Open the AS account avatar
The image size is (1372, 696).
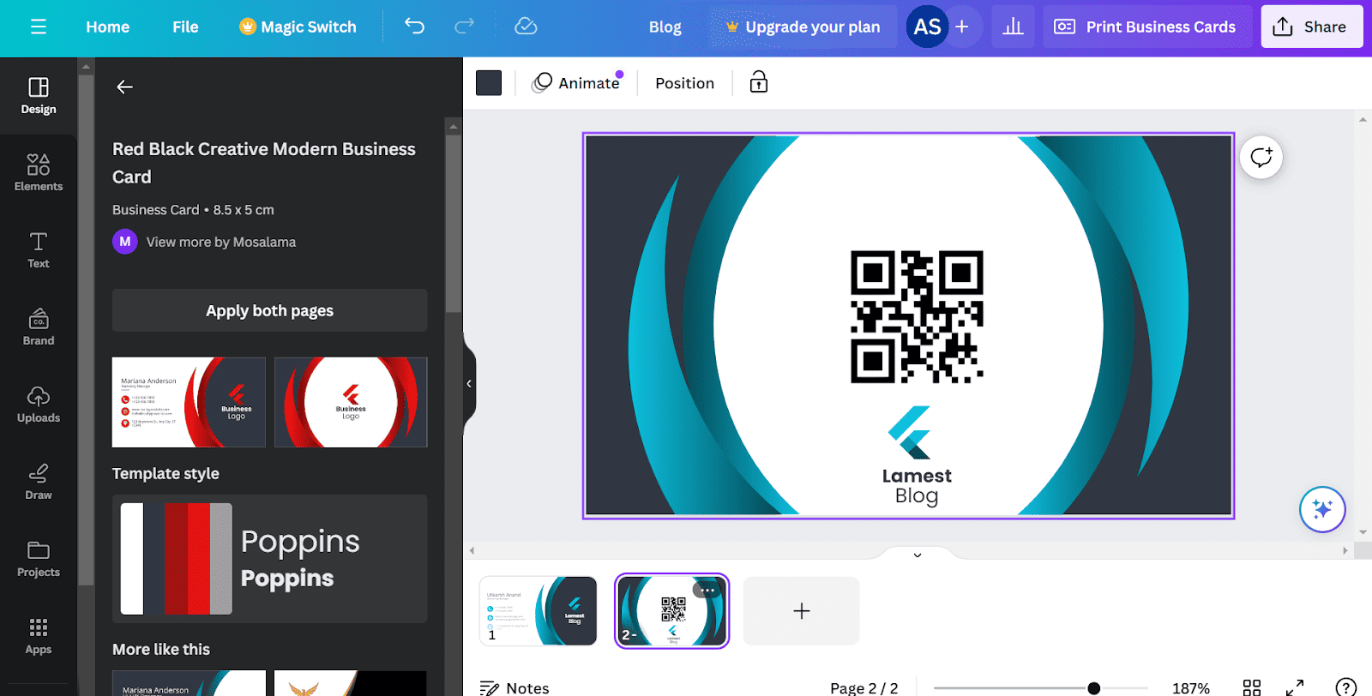tap(927, 27)
